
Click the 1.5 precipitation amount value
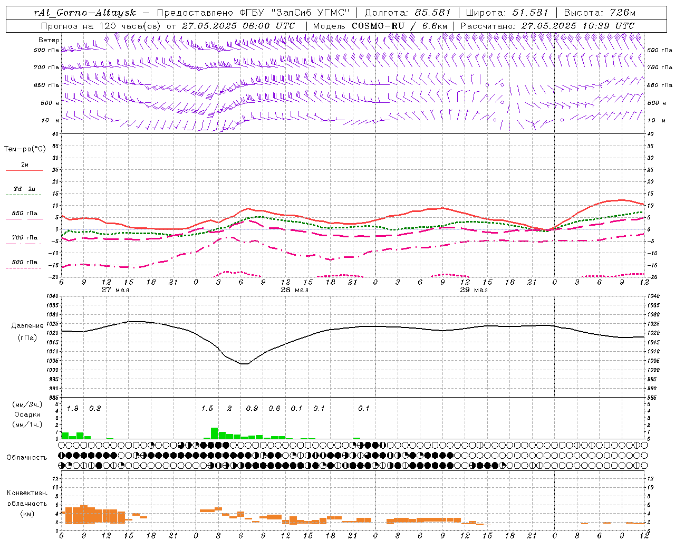(207, 409)
